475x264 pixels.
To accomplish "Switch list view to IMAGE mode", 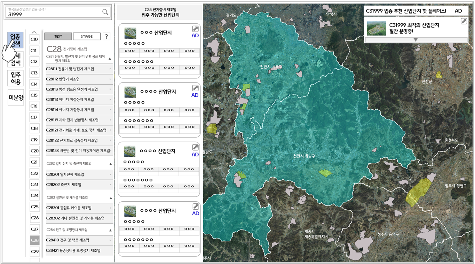I will (x=87, y=37).
